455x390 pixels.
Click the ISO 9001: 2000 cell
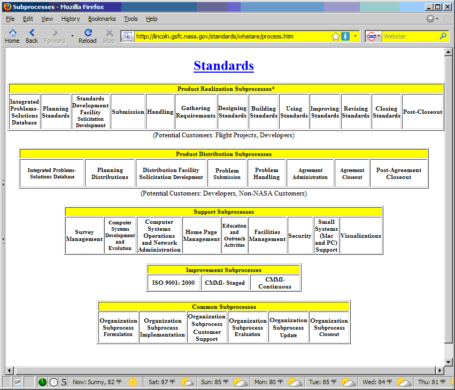[173, 283]
